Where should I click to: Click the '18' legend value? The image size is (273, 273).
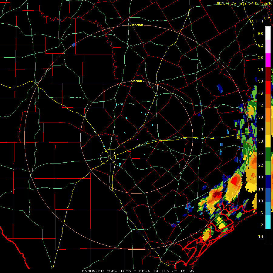[261, 177]
